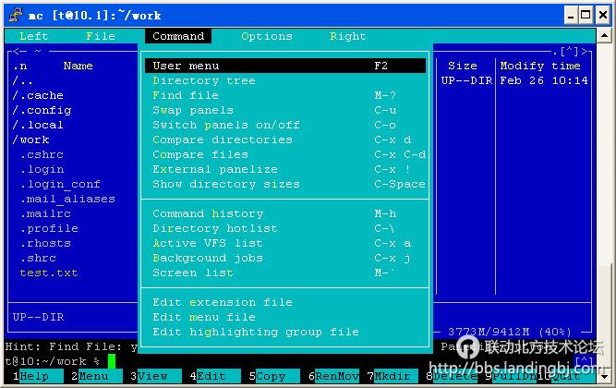Select test.txt in the left panel

(49, 273)
